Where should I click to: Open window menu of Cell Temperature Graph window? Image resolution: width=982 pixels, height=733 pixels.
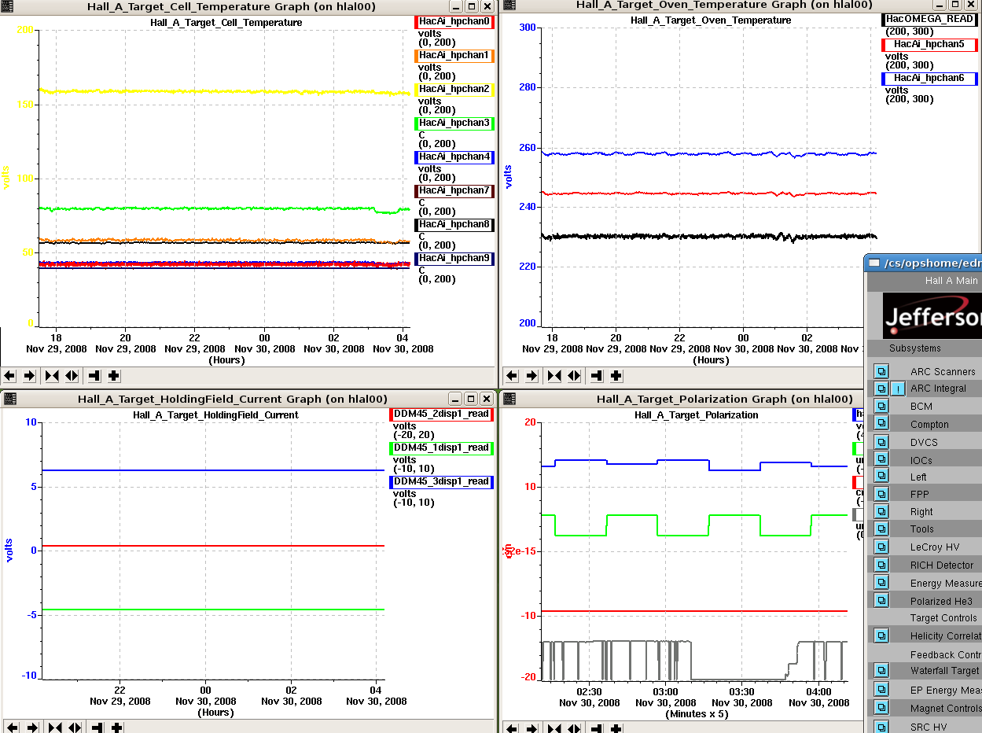coord(8,6)
